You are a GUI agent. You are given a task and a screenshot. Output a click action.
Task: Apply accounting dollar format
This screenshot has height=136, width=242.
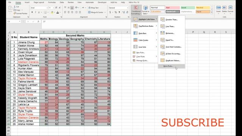[x=110, y=12]
